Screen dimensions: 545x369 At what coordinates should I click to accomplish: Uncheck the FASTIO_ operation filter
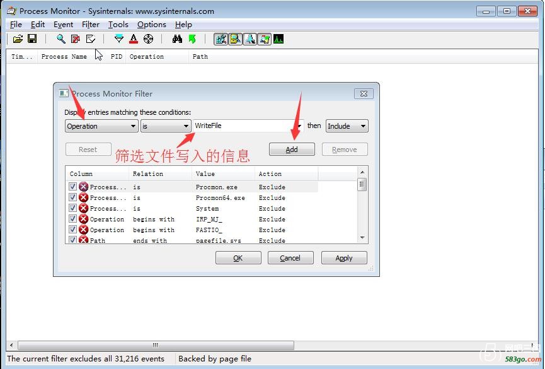point(72,230)
